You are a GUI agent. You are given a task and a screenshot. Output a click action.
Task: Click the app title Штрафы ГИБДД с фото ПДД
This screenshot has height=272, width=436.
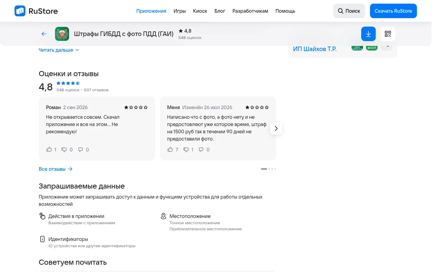click(x=124, y=34)
